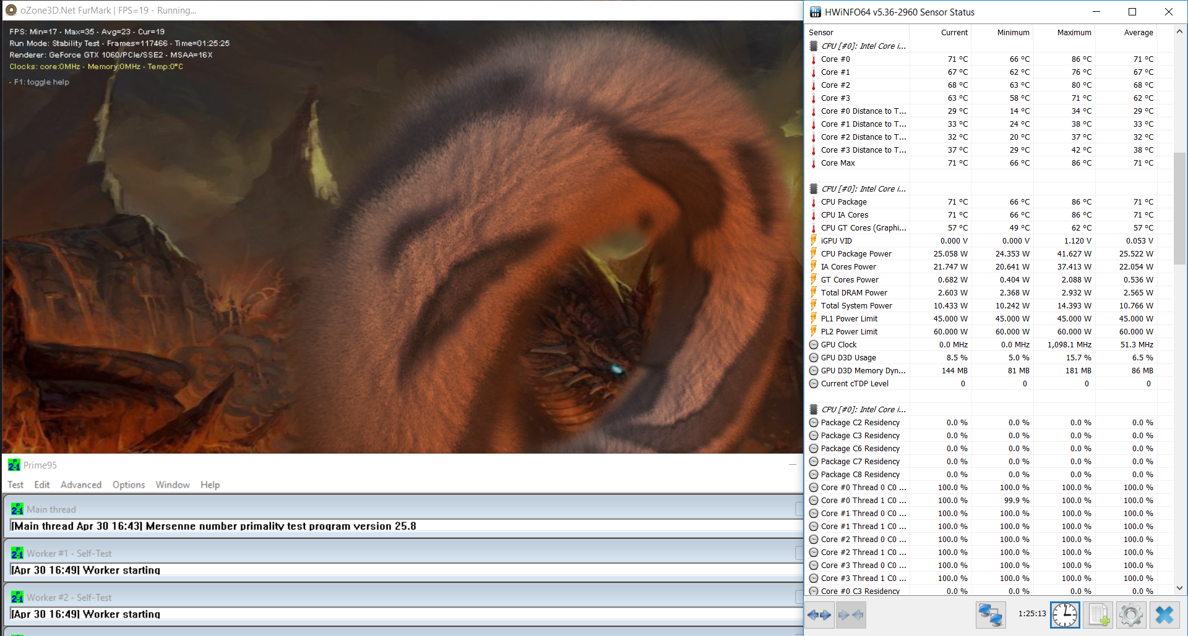Select the Core #2 temperature row
The height and width of the screenshot is (636, 1188).
pos(981,85)
